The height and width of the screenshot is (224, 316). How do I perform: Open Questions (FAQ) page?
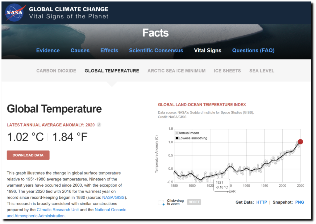coord(253,50)
